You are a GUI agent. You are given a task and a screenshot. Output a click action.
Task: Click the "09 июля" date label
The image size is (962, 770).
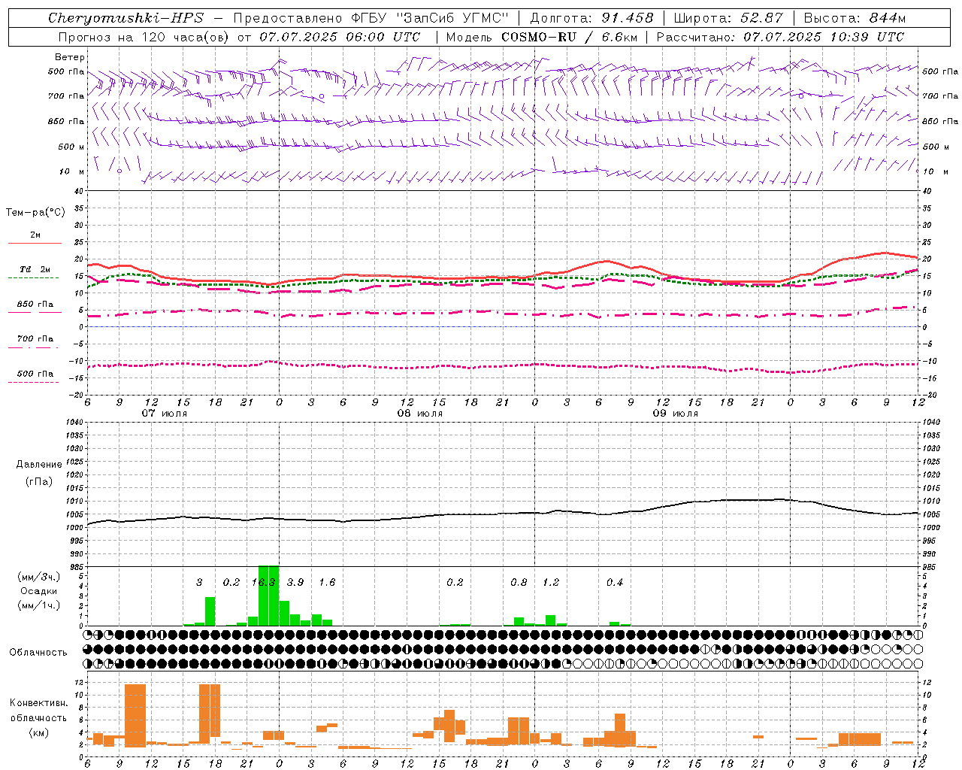tap(676, 414)
